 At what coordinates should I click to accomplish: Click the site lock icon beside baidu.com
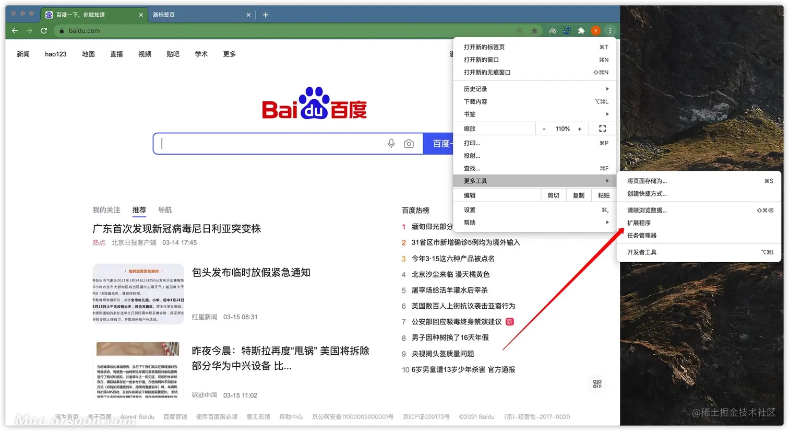62,31
